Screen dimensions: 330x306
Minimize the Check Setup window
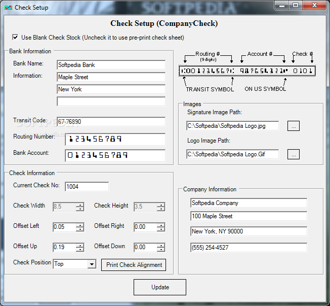tap(282, 5)
